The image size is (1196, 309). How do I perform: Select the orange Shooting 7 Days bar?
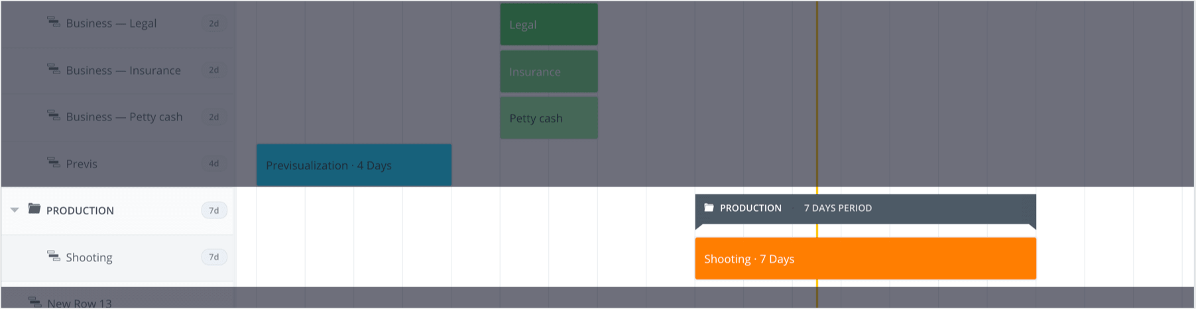click(x=865, y=259)
